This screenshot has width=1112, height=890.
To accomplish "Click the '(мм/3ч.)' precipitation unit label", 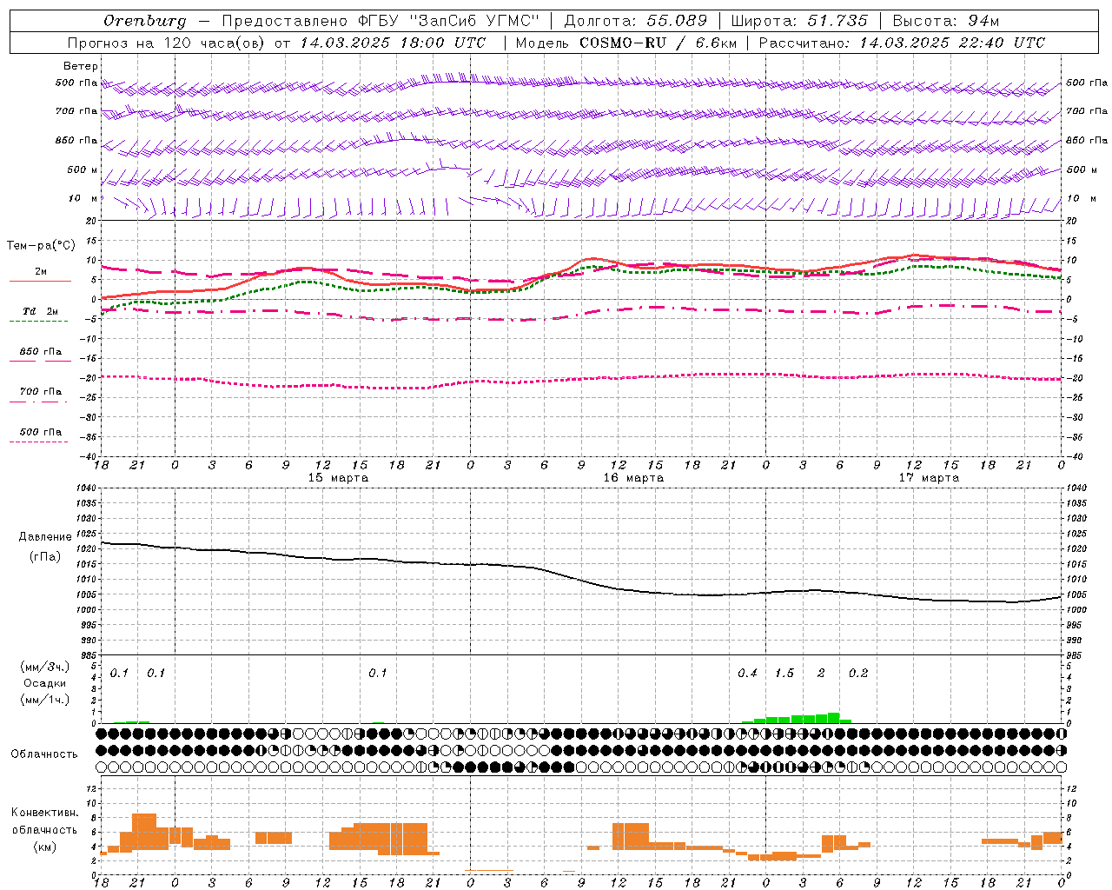I will click(x=45, y=667).
